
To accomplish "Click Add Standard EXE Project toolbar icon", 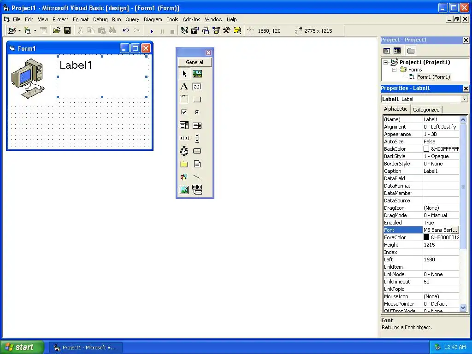I will pos(12,31).
